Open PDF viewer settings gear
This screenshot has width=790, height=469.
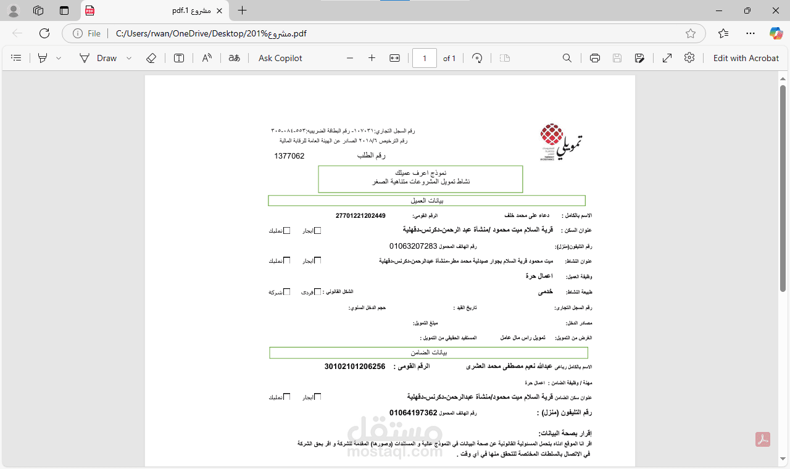pyautogui.click(x=689, y=58)
